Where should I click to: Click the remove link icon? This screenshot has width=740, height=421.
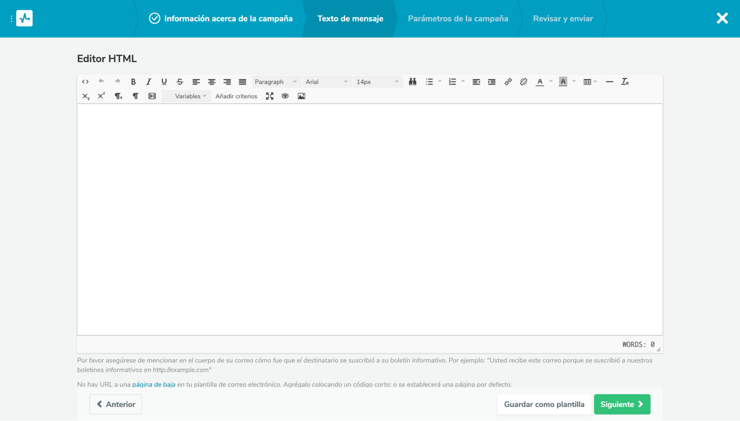click(523, 82)
